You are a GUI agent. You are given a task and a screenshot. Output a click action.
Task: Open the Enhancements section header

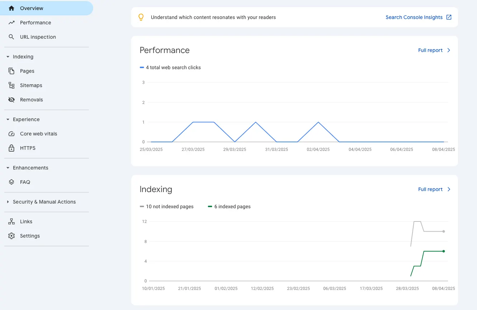tap(27, 167)
